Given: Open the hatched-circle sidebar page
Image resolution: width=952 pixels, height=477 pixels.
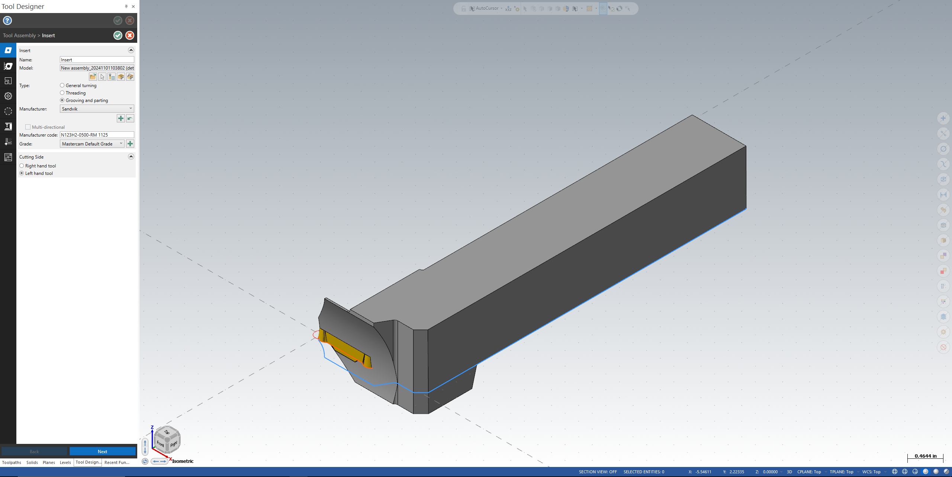Looking at the screenshot, I should (8, 111).
